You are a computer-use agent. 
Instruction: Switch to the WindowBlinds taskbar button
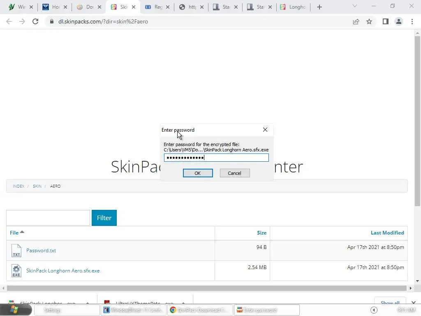pyautogui.click(x=134, y=310)
